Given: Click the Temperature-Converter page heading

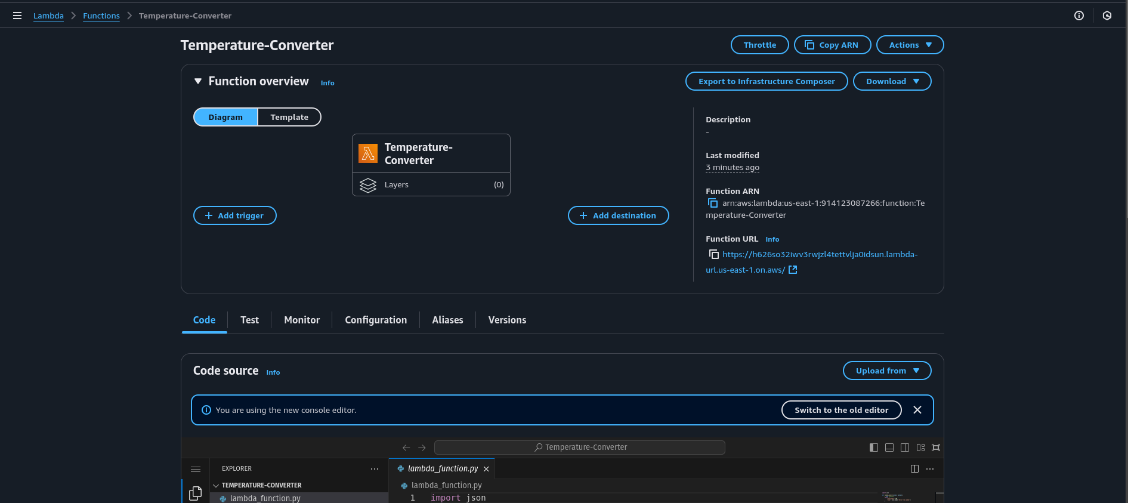Looking at the screenshot, I should pyautogui.click(x=257, y=45).
